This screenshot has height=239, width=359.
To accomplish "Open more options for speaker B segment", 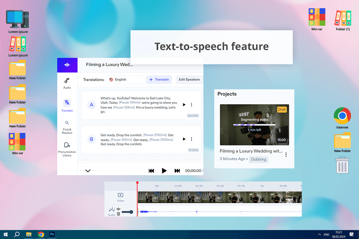I will coord(191,139).
